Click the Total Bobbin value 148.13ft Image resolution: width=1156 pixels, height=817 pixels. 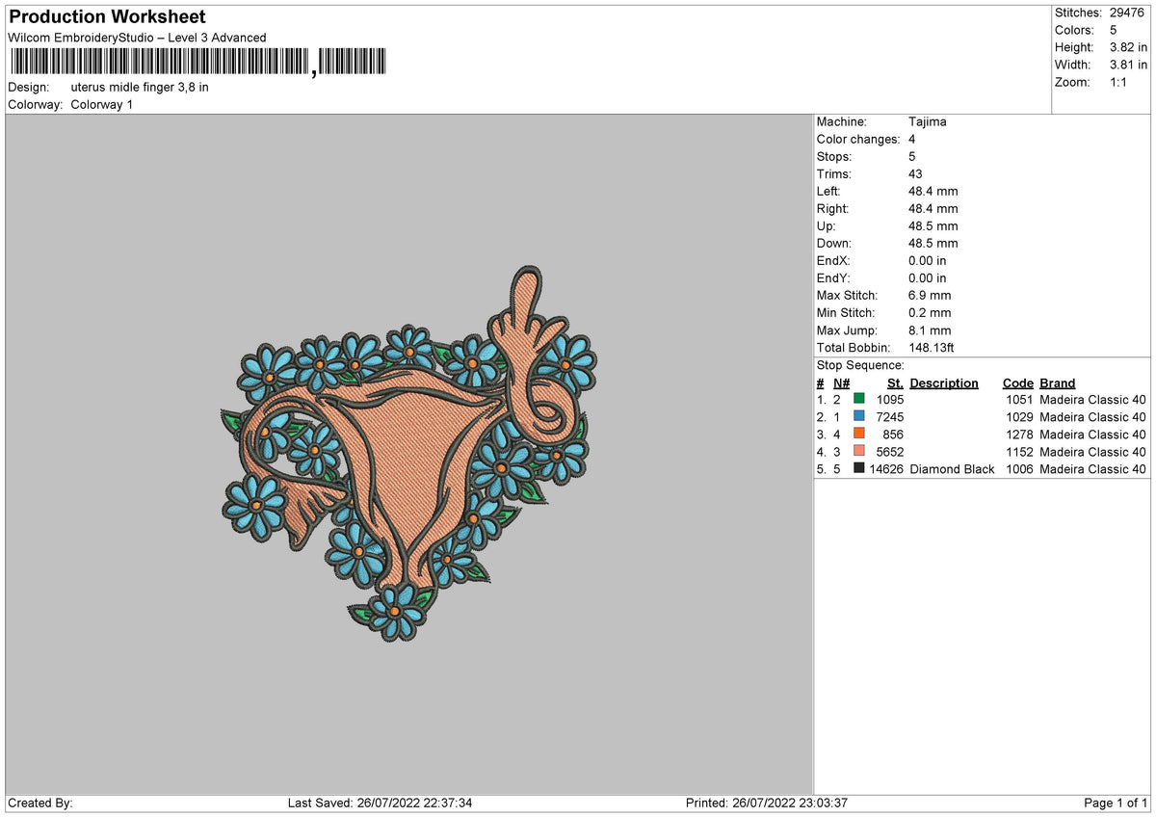click(x=932, y=348)
